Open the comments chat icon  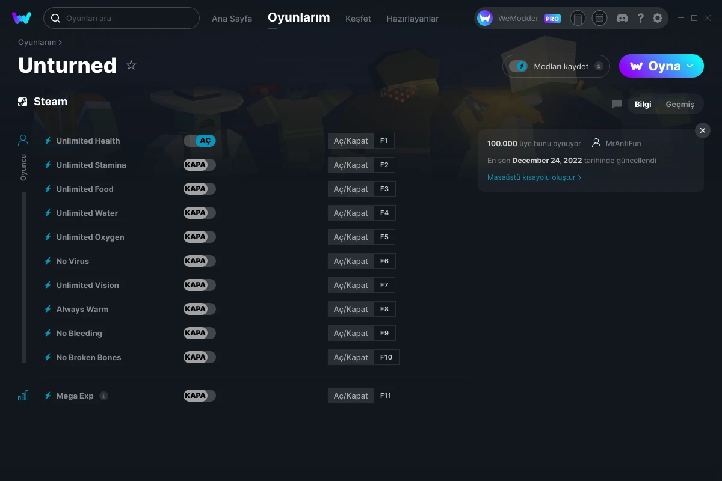point(617,104)
